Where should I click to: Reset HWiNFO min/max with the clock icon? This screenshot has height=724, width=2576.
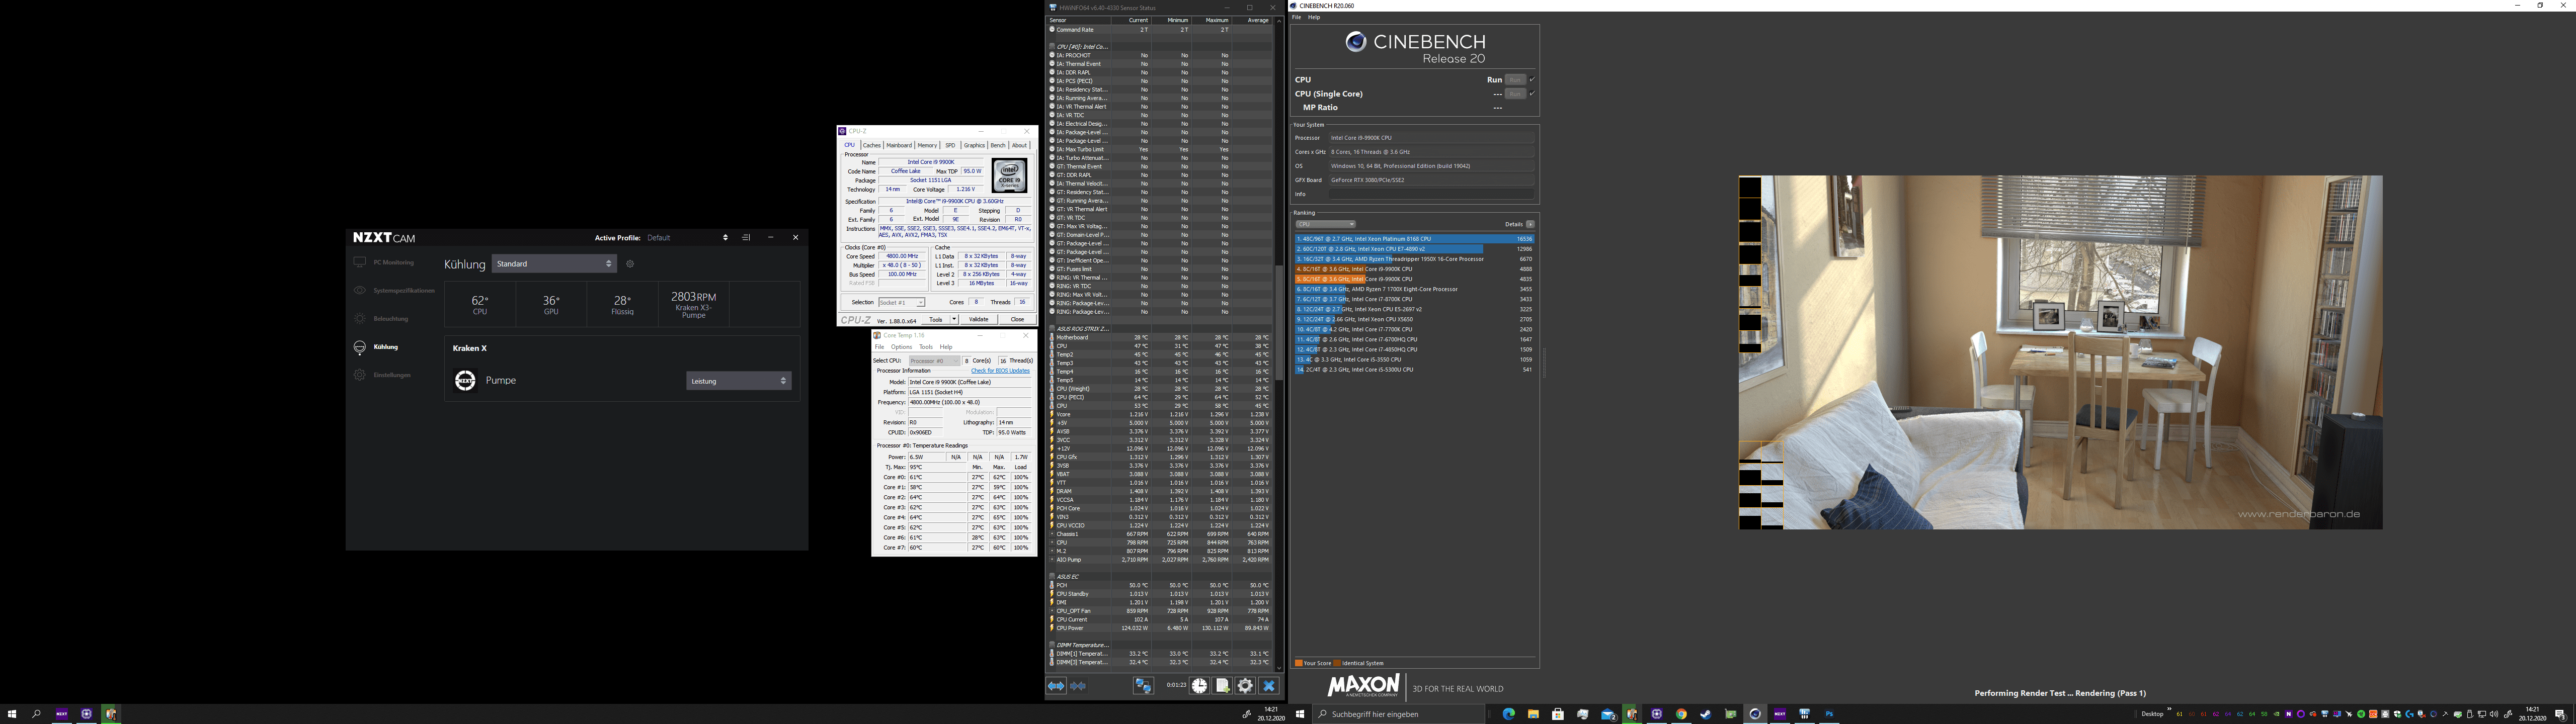point(1199,686)
